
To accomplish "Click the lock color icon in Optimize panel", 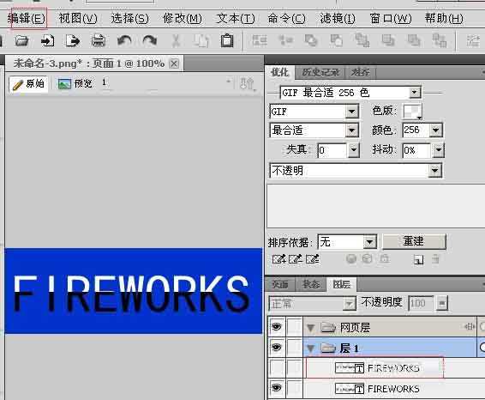I will (385, 258).
